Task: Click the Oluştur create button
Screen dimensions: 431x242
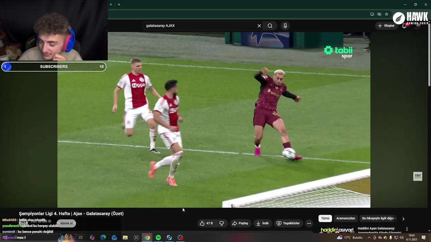Action: coord(386,26)
